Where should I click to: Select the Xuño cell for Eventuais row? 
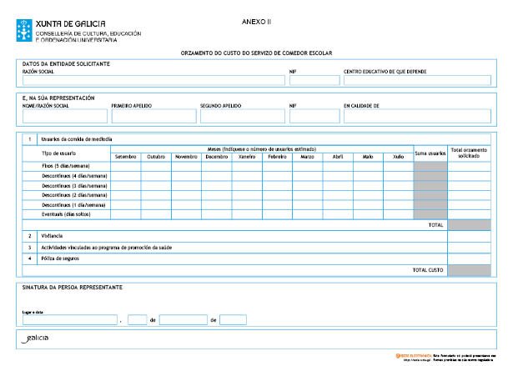tap(399, 214)
